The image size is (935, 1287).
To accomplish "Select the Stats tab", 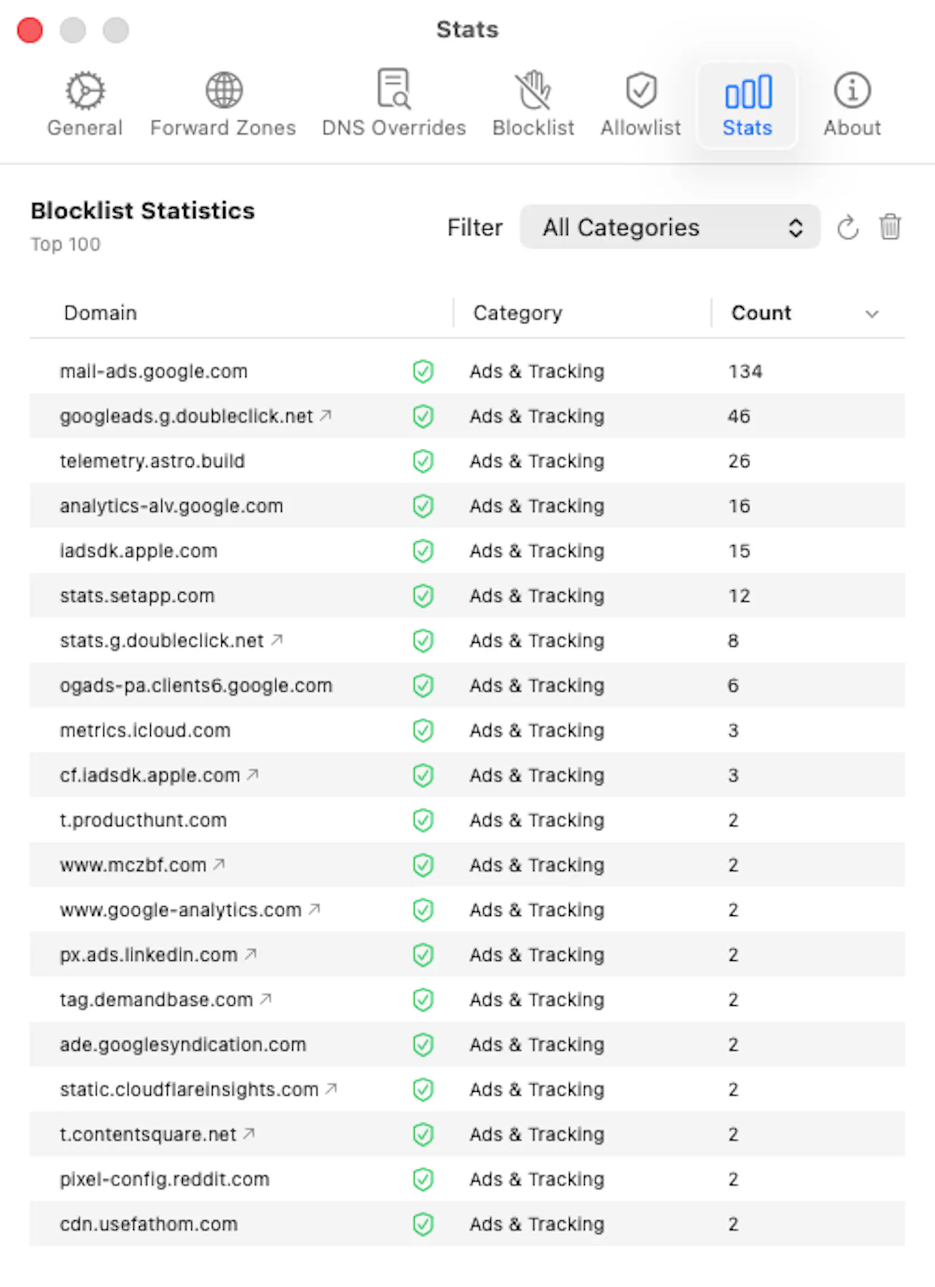I will (747, 105).
